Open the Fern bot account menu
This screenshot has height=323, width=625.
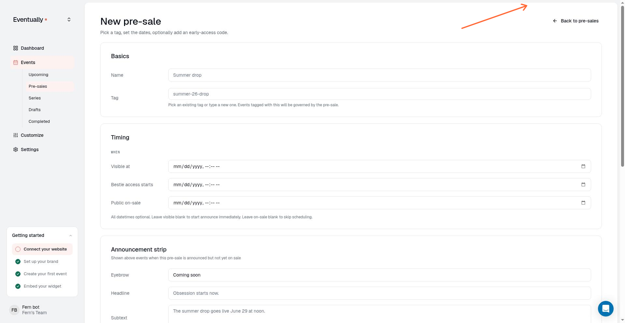click(x=42, y=310)
